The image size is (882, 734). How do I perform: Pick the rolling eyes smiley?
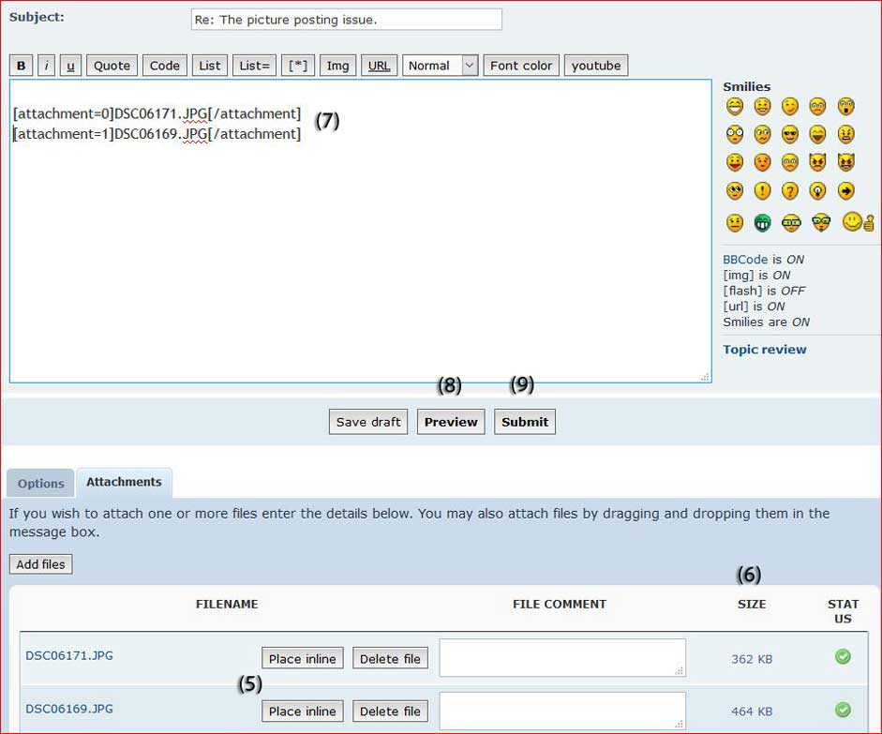[x=735, y=191]
